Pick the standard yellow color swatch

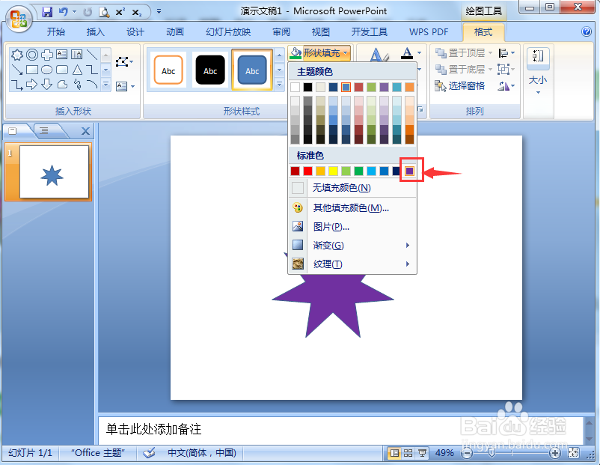(333, 171)
